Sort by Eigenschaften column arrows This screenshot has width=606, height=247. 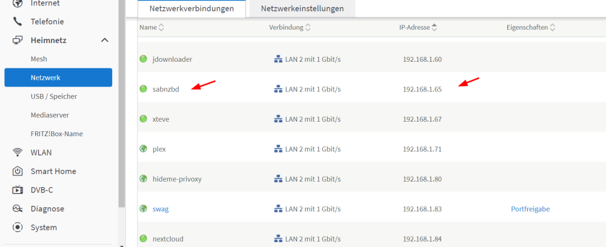pos(553,27)
